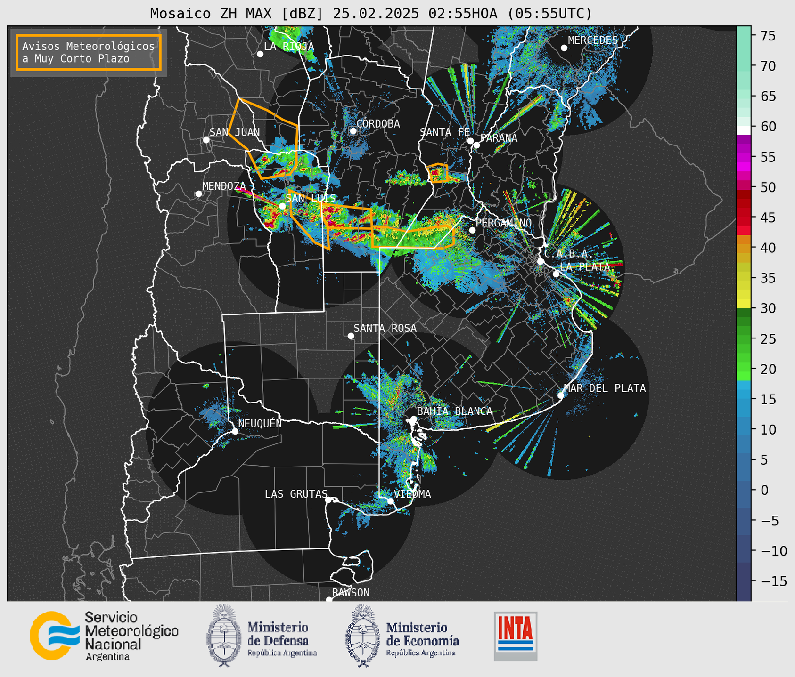
Task: Click the CORDOBA map label
Action: (378, 124)
